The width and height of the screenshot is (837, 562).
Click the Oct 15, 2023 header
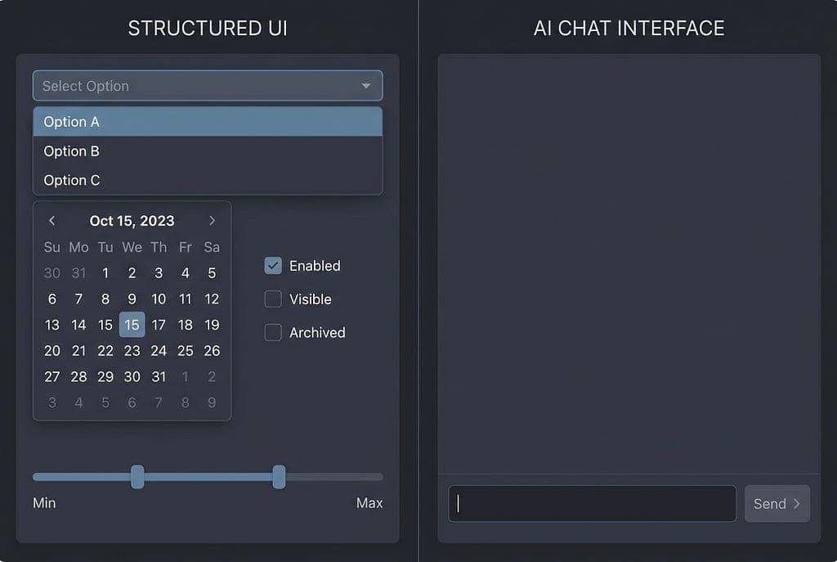(x=132, y=220)
